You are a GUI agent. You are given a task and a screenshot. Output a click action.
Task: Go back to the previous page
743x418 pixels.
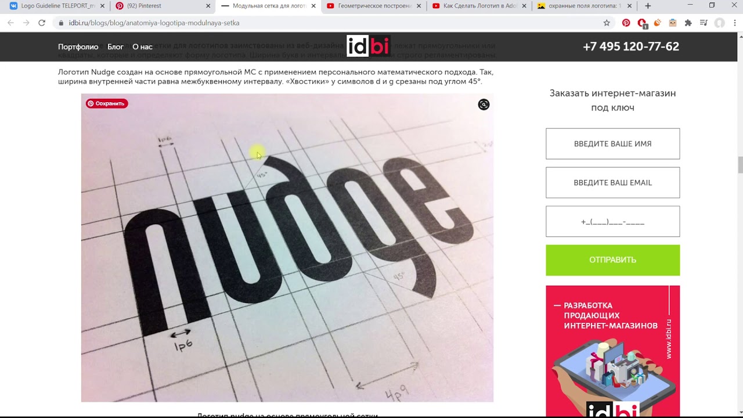pos(10,23)
